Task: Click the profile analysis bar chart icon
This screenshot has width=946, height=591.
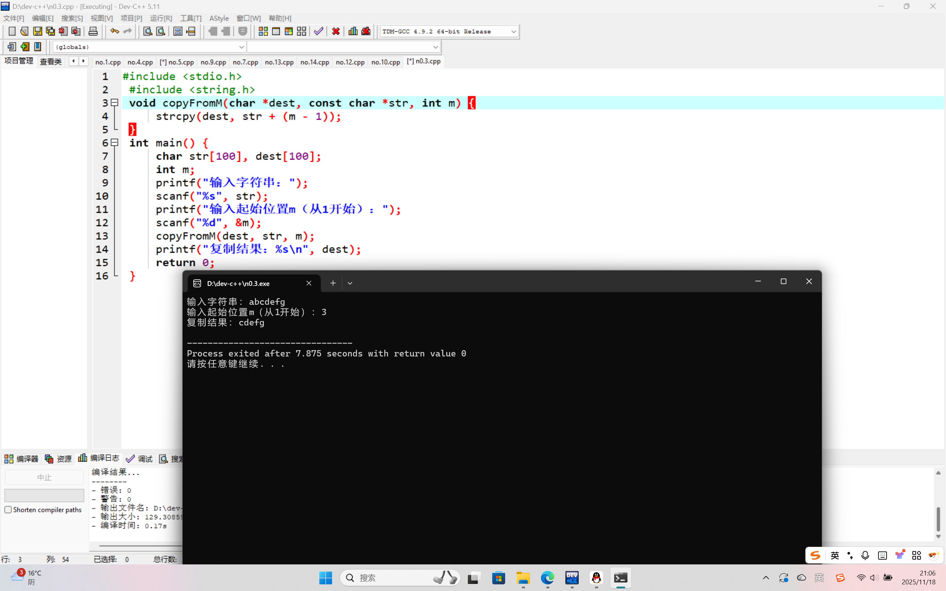Action: coord(353,31)
